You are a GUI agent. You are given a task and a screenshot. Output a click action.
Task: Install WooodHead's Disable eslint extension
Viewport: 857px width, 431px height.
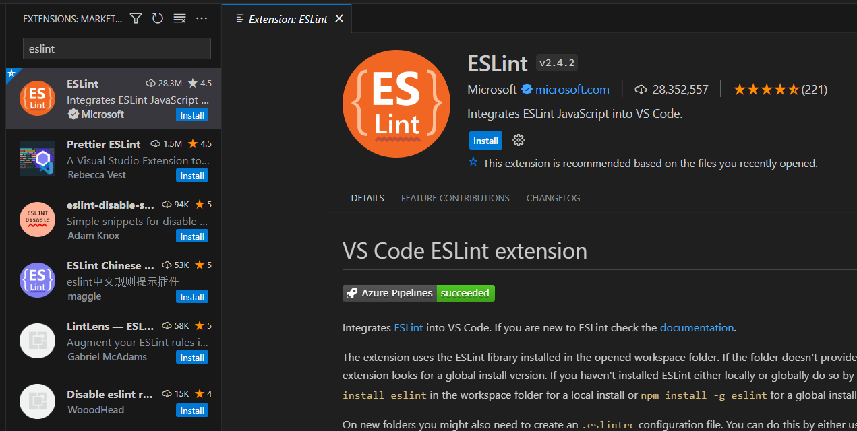192,411
